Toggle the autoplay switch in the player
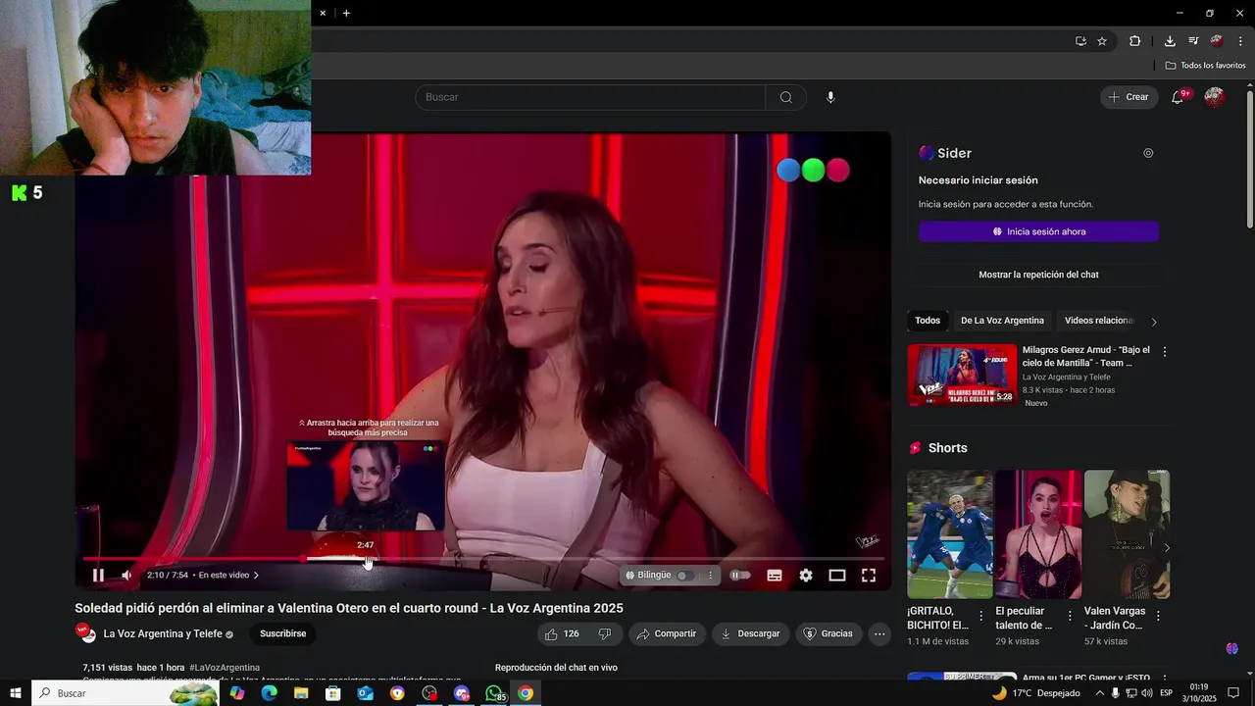Image resolution: width=1255 pixels, height=706 pixels. click(x=740, y=576)
